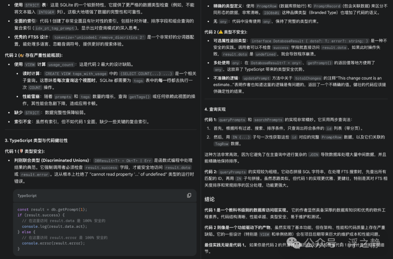
Task: Select the heading '3. TypeScript 类型与代码健壮性'
Action: tap(36, 140)
